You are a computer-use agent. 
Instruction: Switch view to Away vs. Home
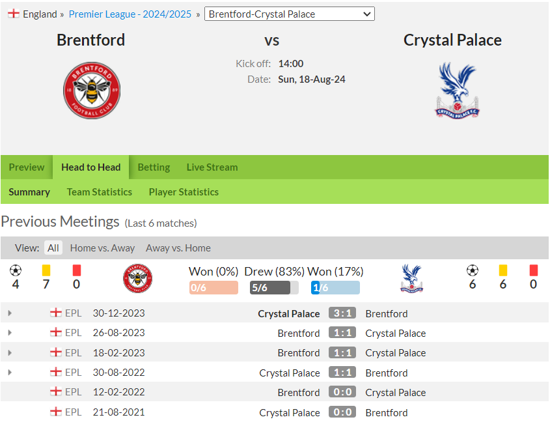178,248
